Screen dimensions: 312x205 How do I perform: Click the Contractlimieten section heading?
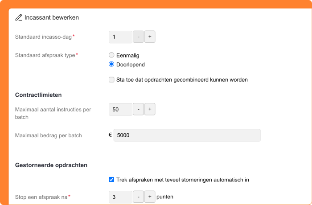(x=38, y=95)
